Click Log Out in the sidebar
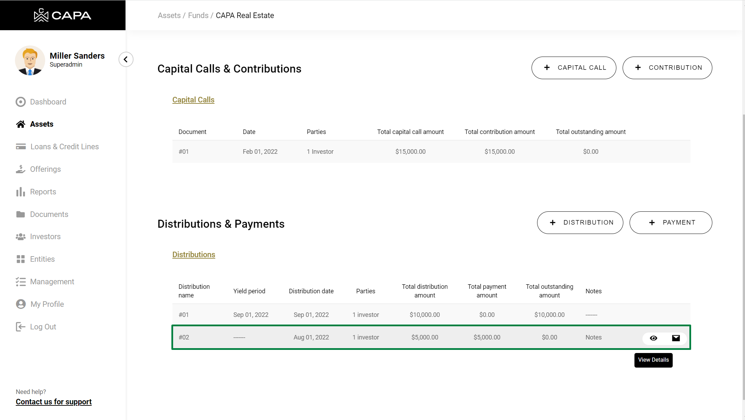Image resolution: width=745 pixels, height=420 pixels. (43, 327)
